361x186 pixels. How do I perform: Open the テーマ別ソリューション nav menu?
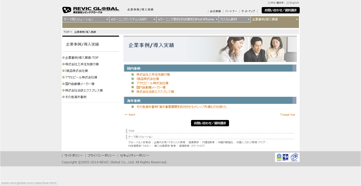pyautogui.click(x=86, y=19)
